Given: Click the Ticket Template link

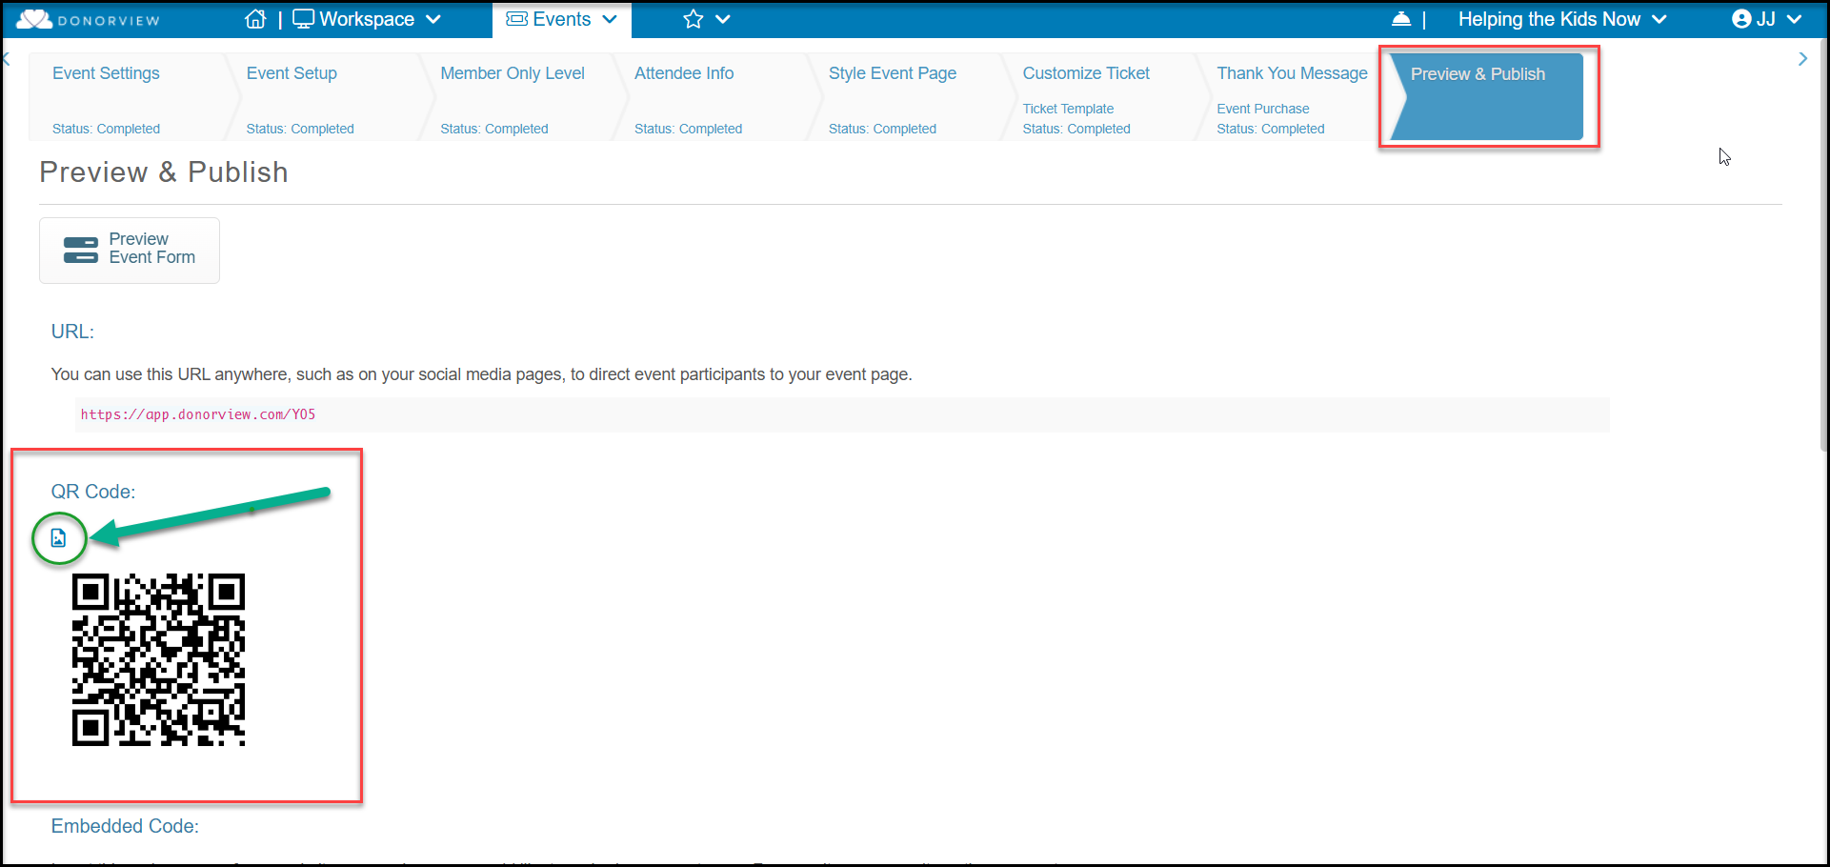Looking at the screenshot, I should pos(1068,109).
